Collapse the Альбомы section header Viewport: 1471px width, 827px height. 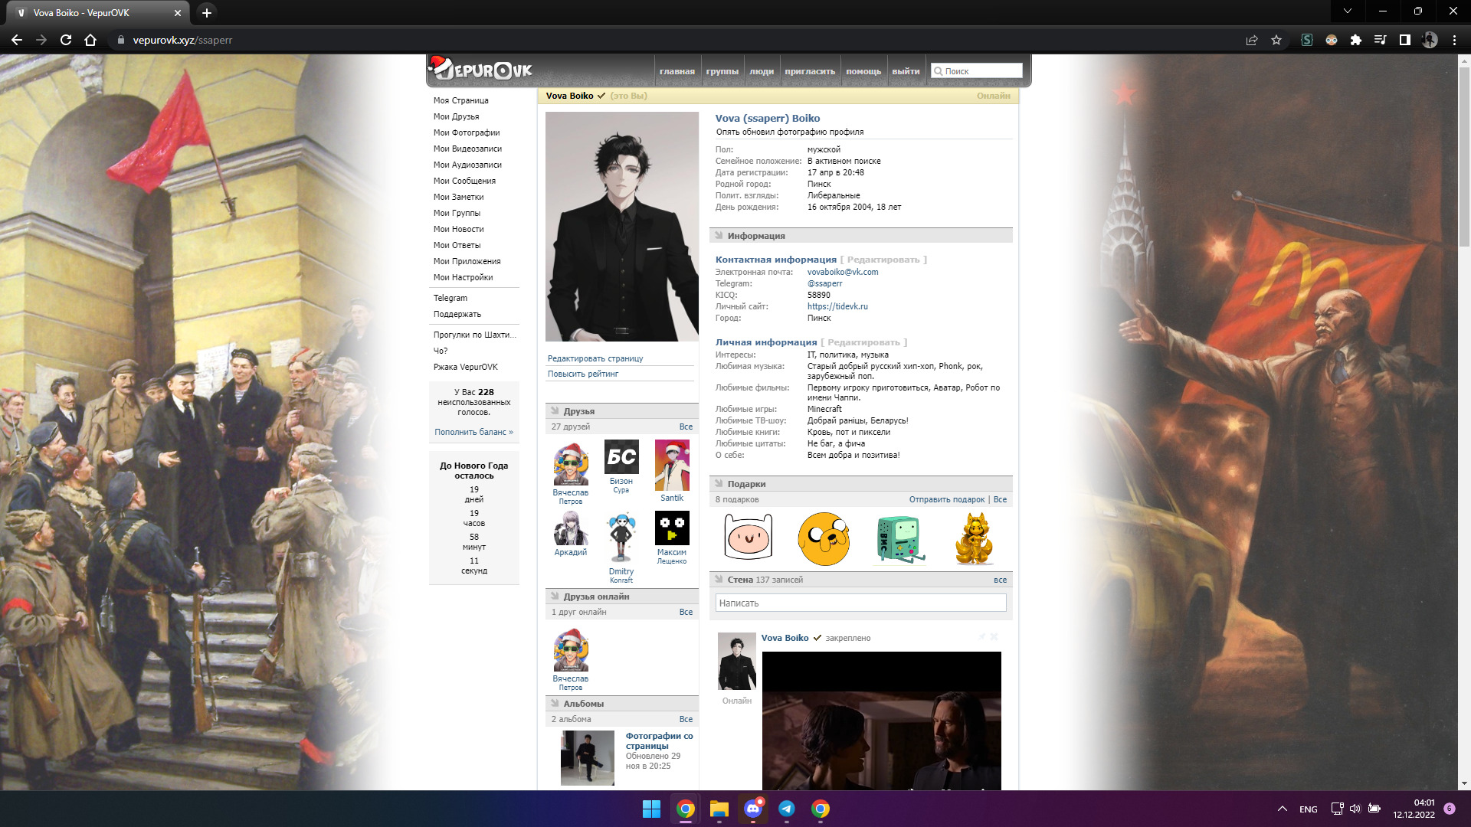click(621, 704)
